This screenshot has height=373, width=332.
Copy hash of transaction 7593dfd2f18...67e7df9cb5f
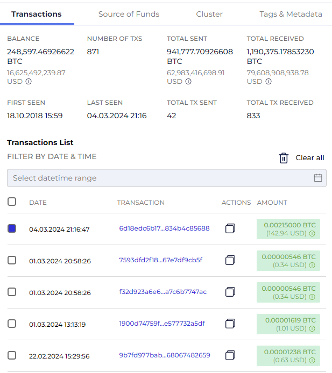click(x=230, y=260)
